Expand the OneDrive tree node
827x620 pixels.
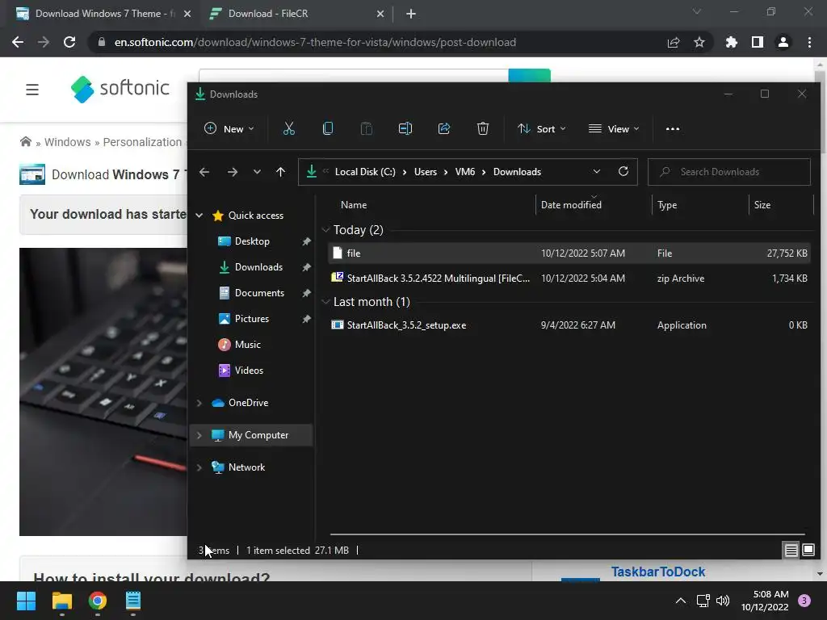(x=199, y=403)
